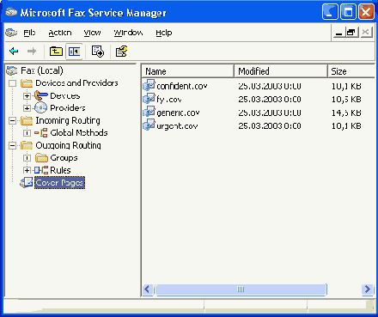
Task: Click the Export List toolbar icon
Action: 98,52
